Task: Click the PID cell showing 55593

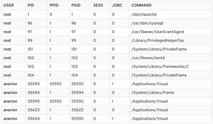Action: [x=33, y=84]
